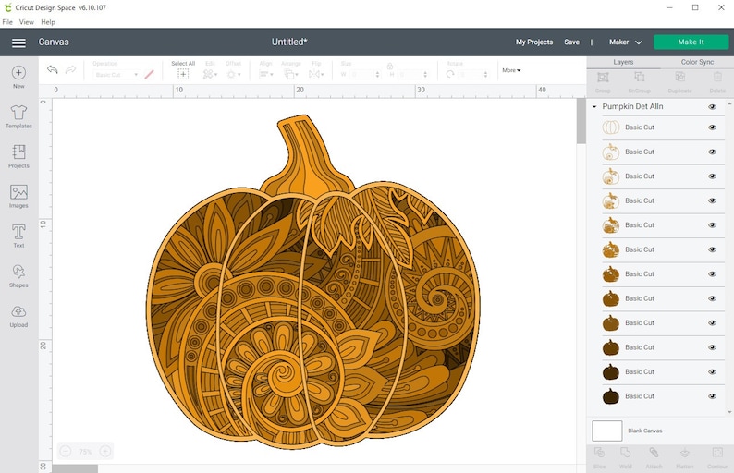Open My Projects

point(534,42)
